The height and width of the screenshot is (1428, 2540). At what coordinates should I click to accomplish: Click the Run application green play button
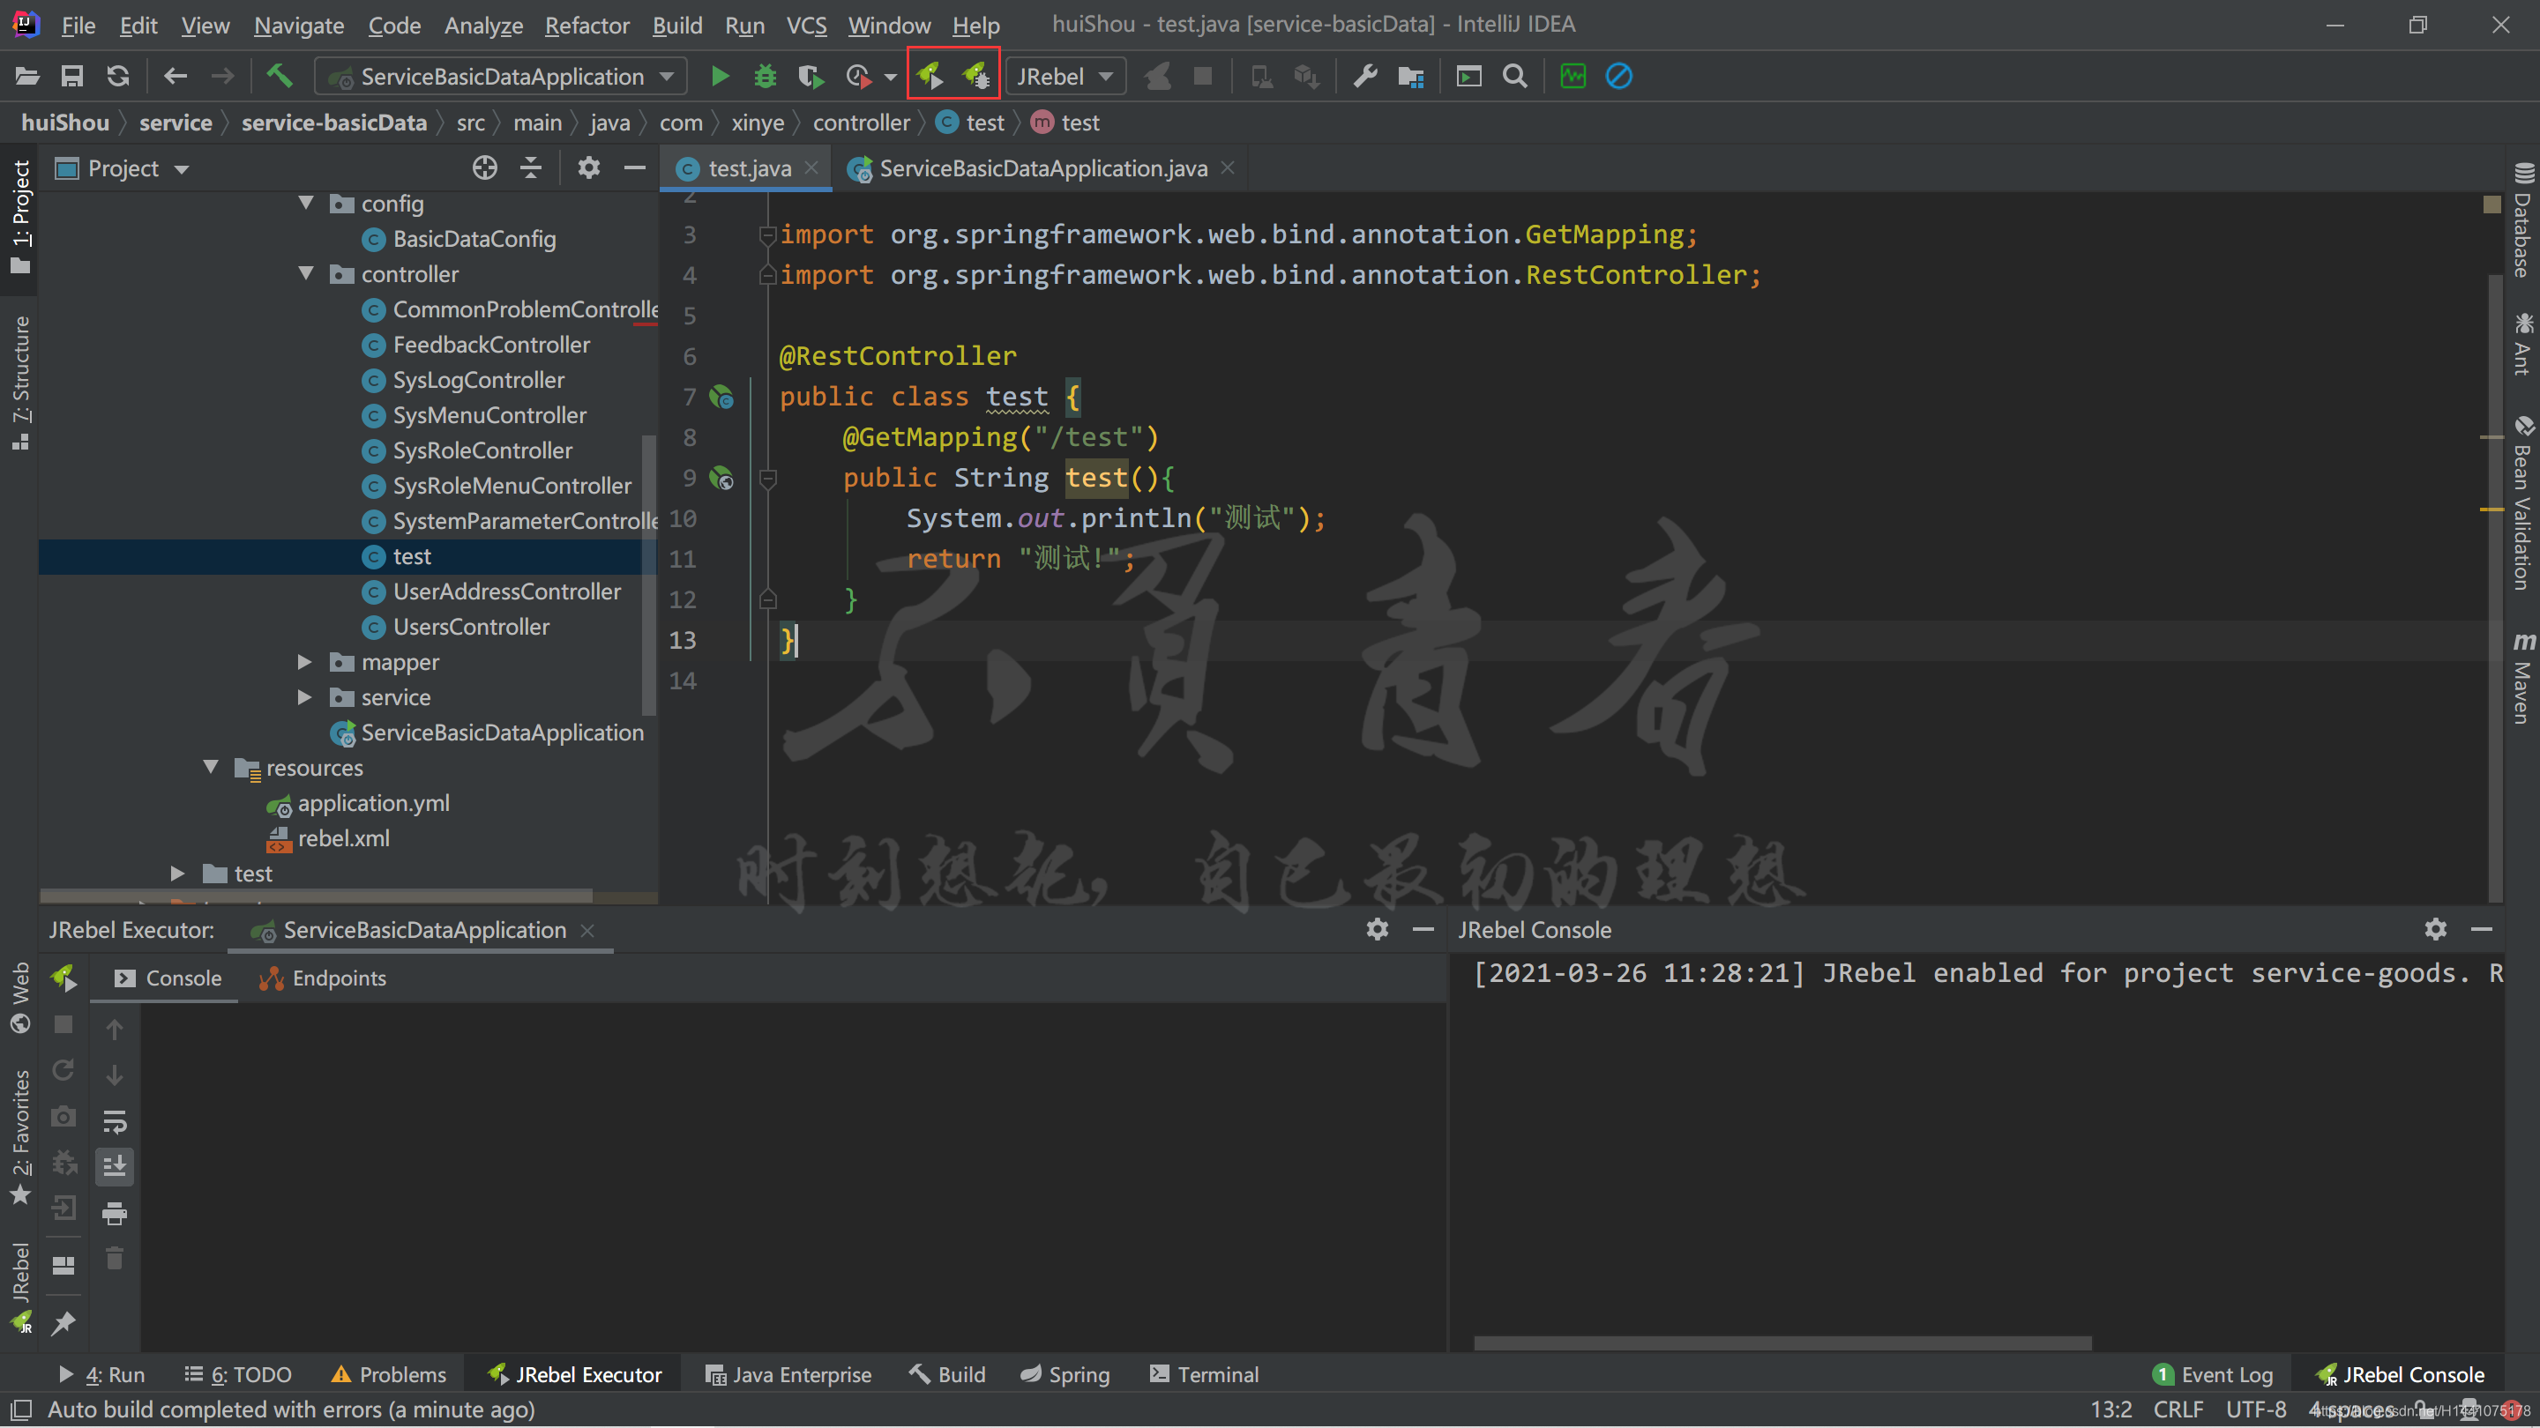[x=719, y=75]
